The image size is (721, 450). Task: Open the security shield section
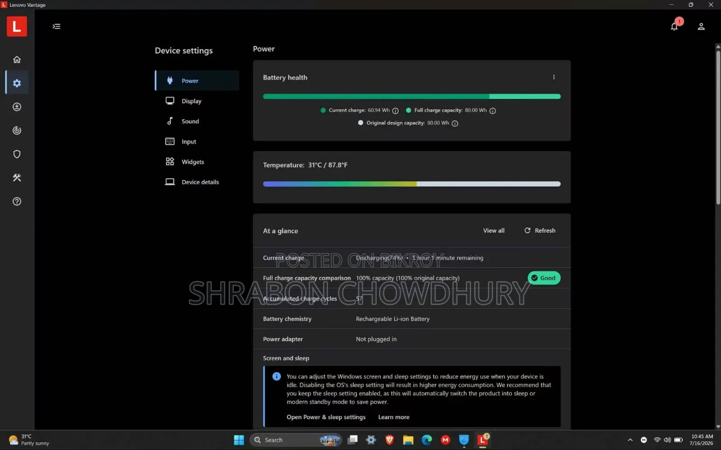coord(17,154)
